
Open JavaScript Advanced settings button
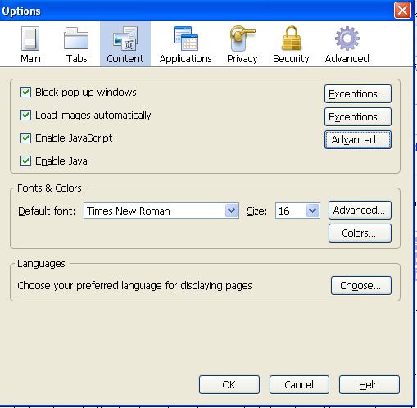pos(358,140)
